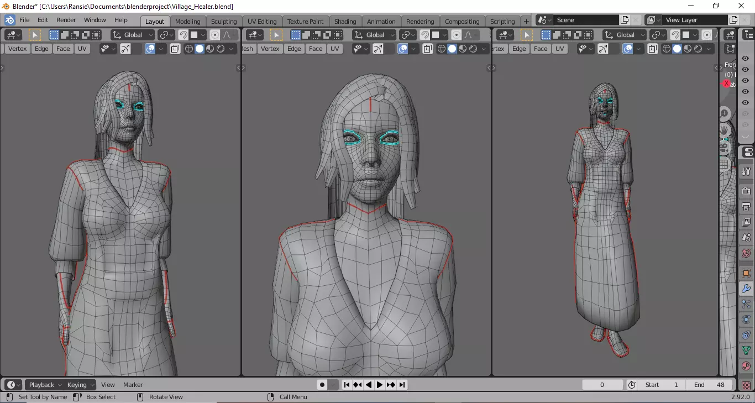Open Playback dropdown in timeline

tap(45, 385)
